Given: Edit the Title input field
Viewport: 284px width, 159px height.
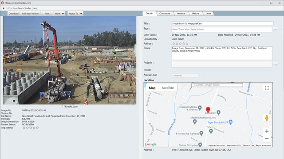Looking at the screenshot, I should 222,23.
